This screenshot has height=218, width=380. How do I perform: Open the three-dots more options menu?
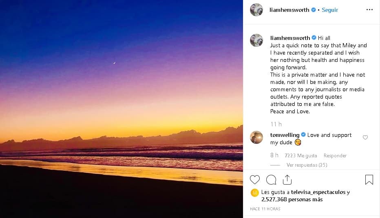[x=369, y=10]
